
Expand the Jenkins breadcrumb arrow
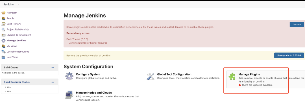tap(18, 4)
